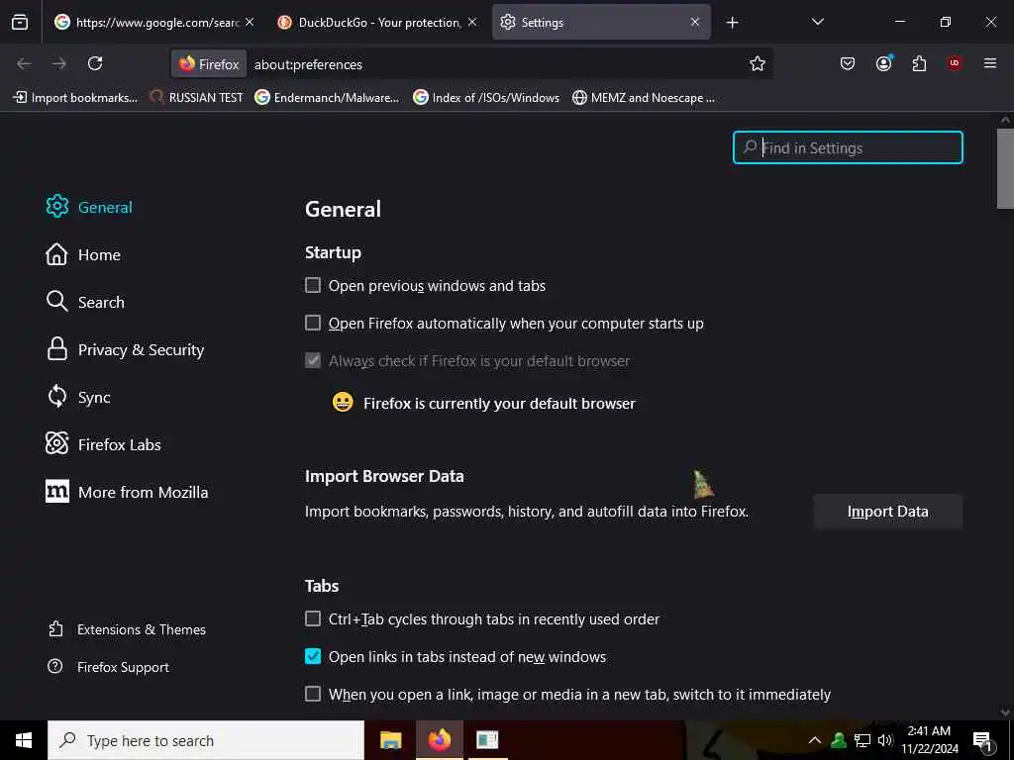
Task: Click the Startup section heading
Action: tap(333, 252)
